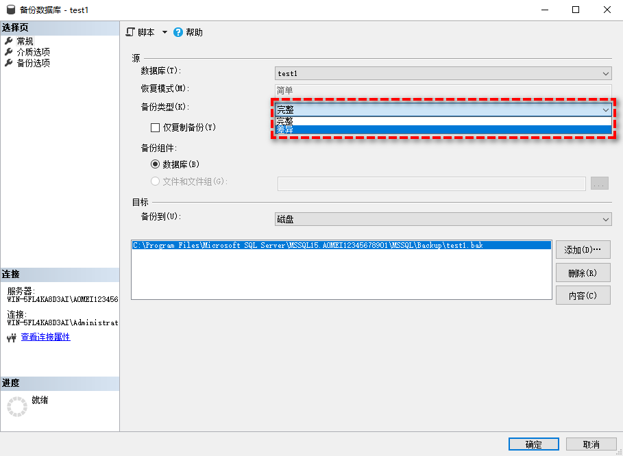Open the 数据库 test1 dropdown

point(443,73)
